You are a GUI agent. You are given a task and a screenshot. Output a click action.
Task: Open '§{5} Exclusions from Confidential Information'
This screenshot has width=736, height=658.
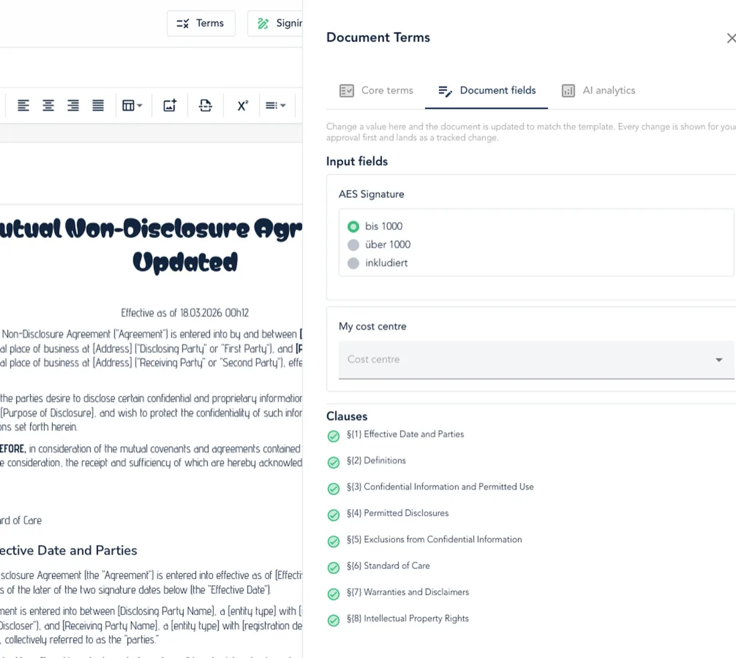pyautogui.click(x=434, y=540)
